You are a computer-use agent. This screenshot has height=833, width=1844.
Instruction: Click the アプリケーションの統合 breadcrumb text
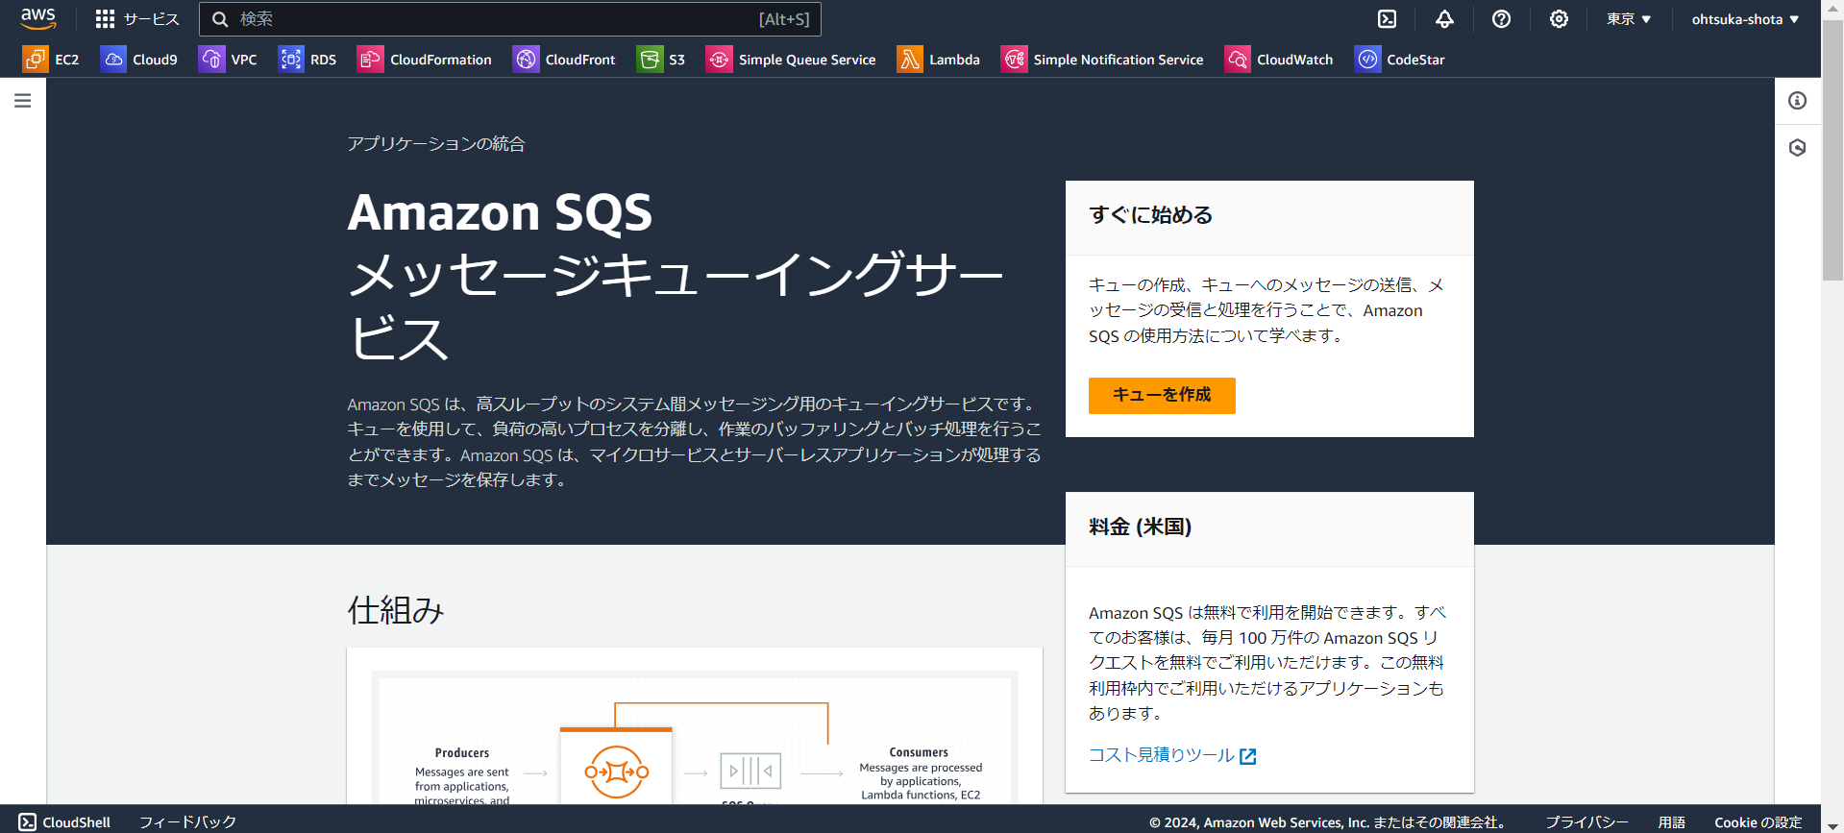[436, 144]
